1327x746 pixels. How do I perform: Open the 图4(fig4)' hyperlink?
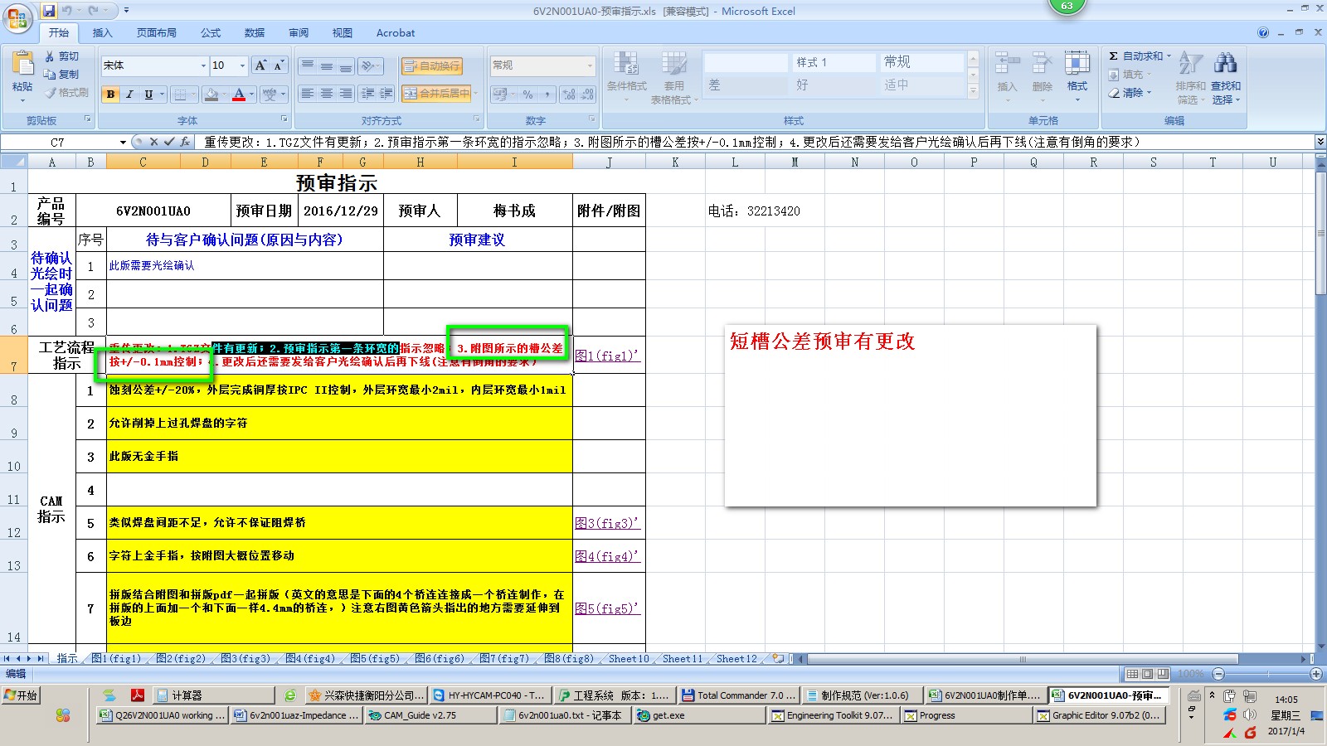pos(607,556)
